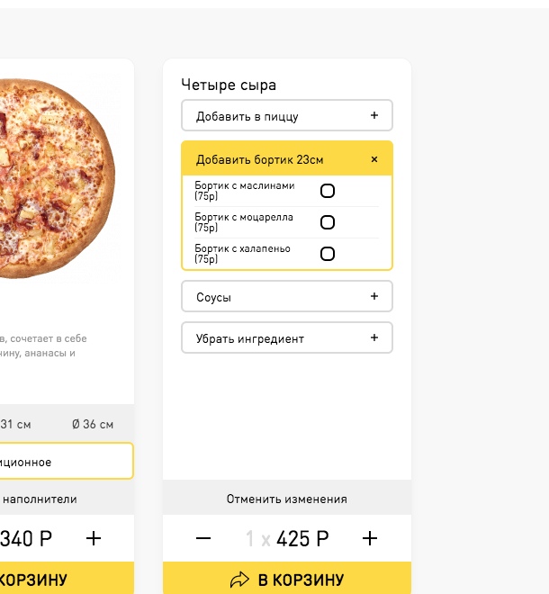Check Бортик с маслинами option

(x=328, y=191)
